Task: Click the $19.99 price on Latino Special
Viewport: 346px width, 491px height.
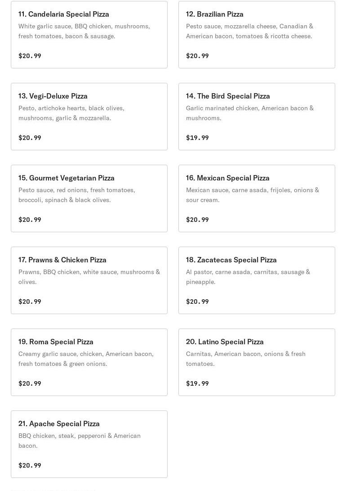Action: [197, 383]
